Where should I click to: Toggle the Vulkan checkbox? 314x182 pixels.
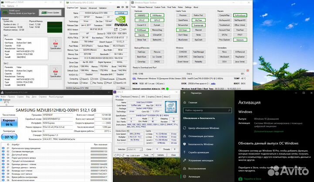(x=81, y=83)
